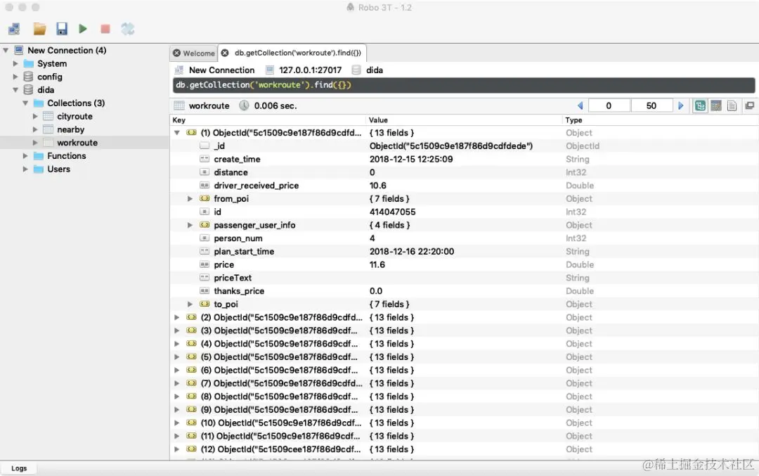
Task: Click the rotate/refresh toolbar icon
Action: (127, 29)
